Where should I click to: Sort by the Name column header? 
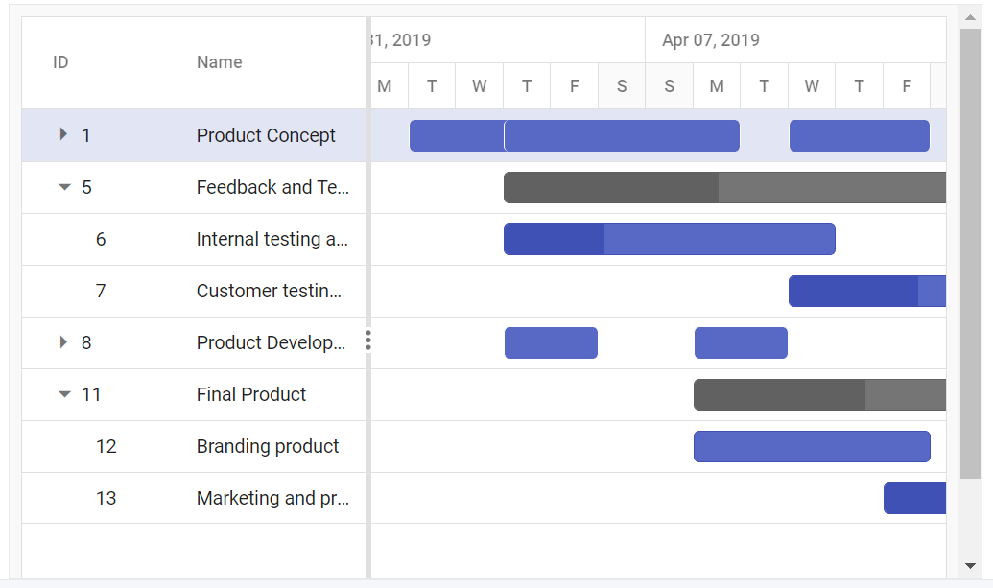tap(219, 62)
